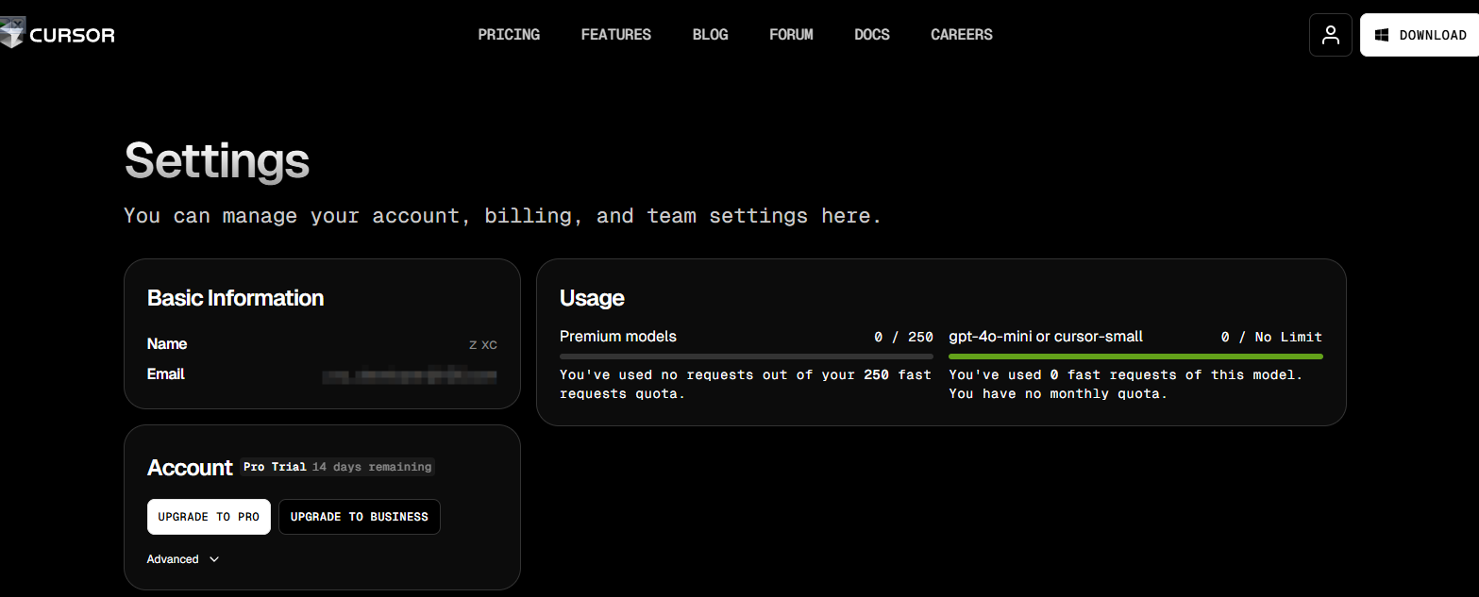The height and width of the screenshot is (597, 1479).
Task: Click the 'Basic Information' card heading
Action: [x=235, y=298]
